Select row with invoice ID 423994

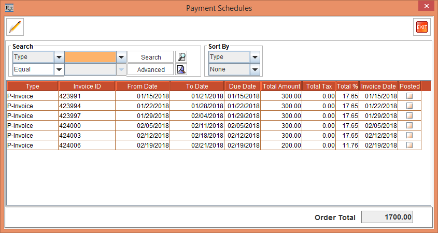[87, 106]
